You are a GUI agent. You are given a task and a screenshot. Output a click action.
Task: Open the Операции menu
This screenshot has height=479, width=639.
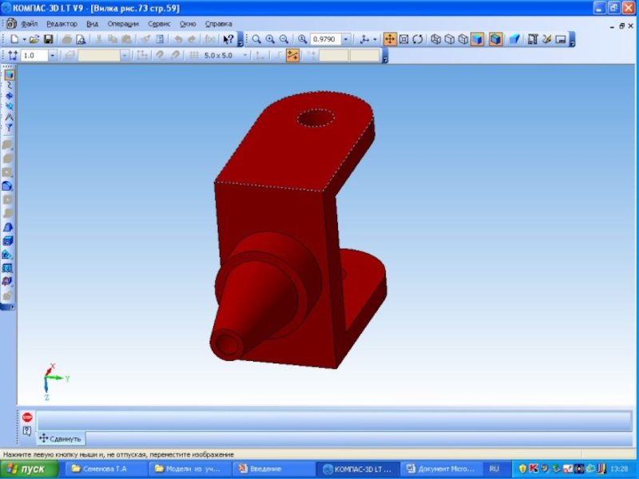[x=123, y=24]
